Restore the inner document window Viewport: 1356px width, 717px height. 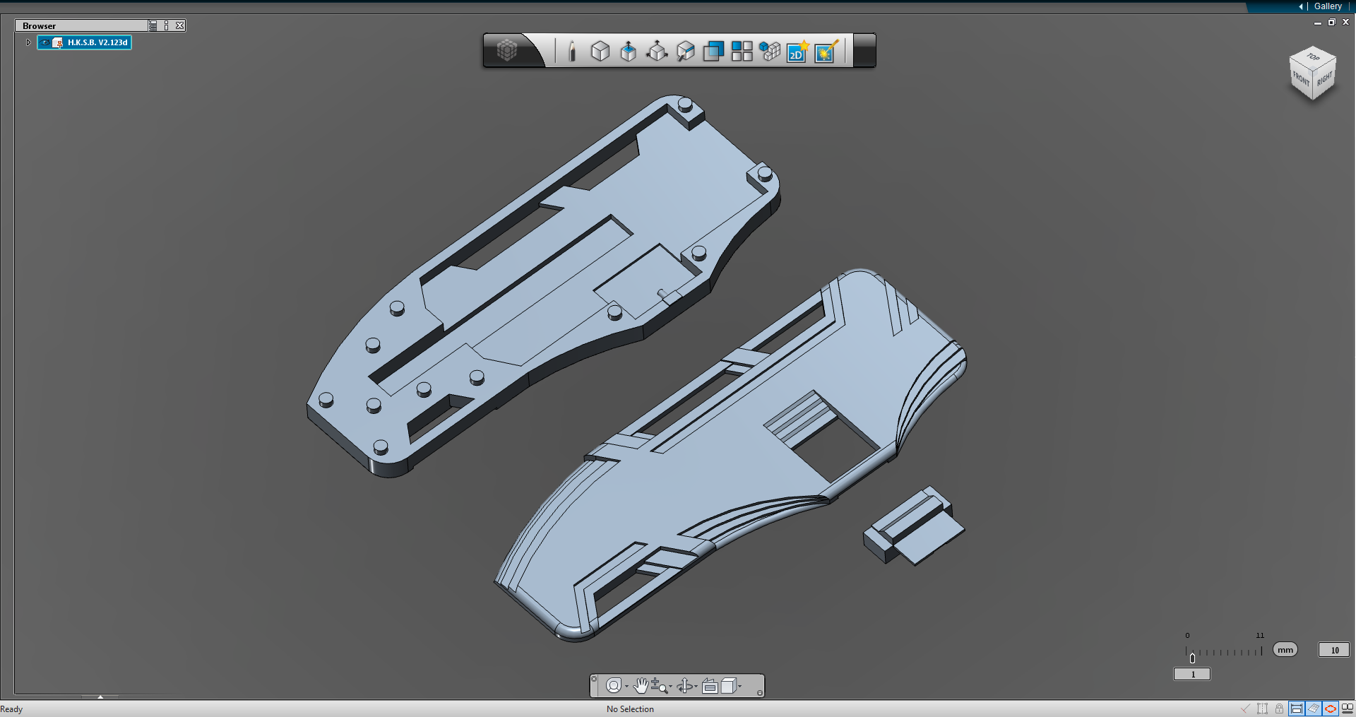pyautogui.click(x=1331, y=23)
